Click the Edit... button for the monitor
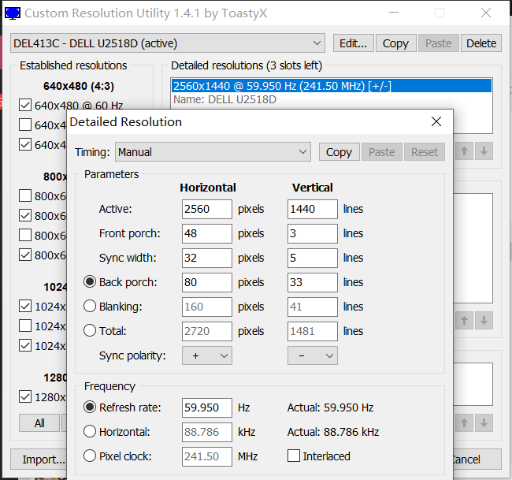Image resolution: width=512 pixels, height=480 pixels. point(354,43)
